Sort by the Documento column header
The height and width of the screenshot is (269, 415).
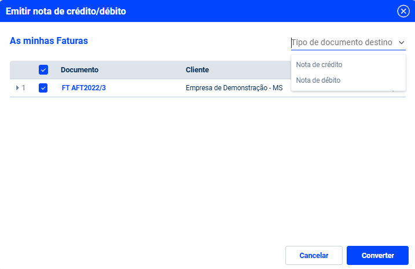point(79,70)
